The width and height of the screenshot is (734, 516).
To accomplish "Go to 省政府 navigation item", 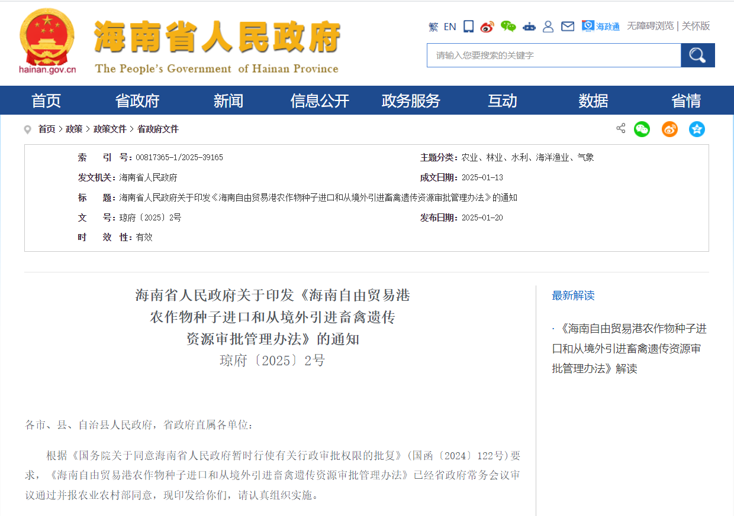I will coord(137,101).
